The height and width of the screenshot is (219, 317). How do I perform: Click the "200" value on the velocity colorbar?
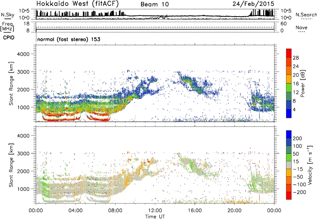click(x=298, y=138)
